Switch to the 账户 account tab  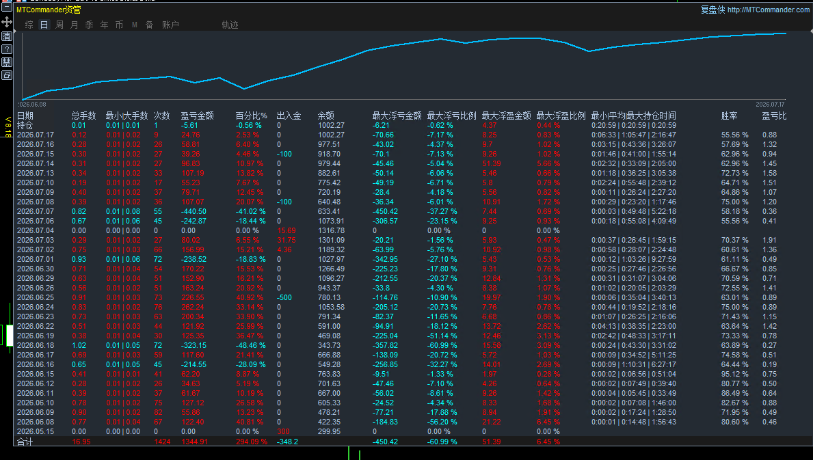[170, 25]
